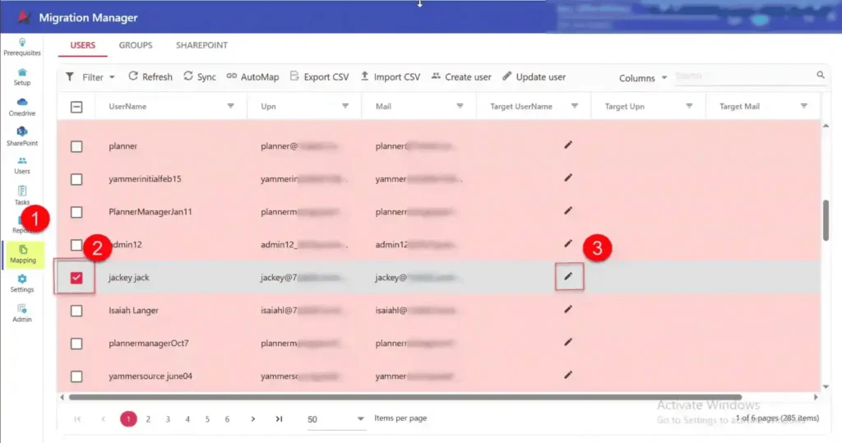Viewport: 842px width, 443px height.
Task: Select the current page 1 indicator
Action: (x=128, y=419)
